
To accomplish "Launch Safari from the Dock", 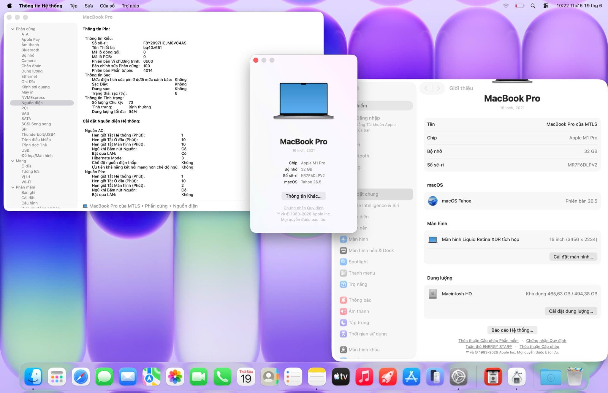I will click(80, 377).
